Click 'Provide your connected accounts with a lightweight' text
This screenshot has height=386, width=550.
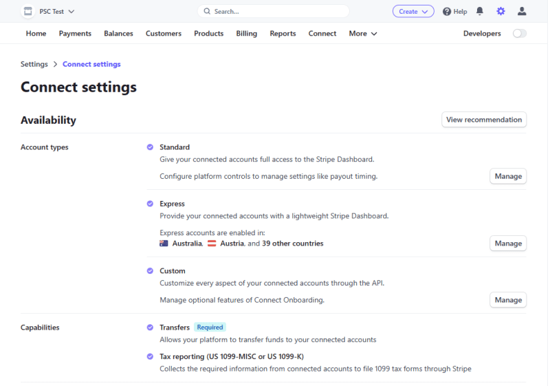click(274, 216)
